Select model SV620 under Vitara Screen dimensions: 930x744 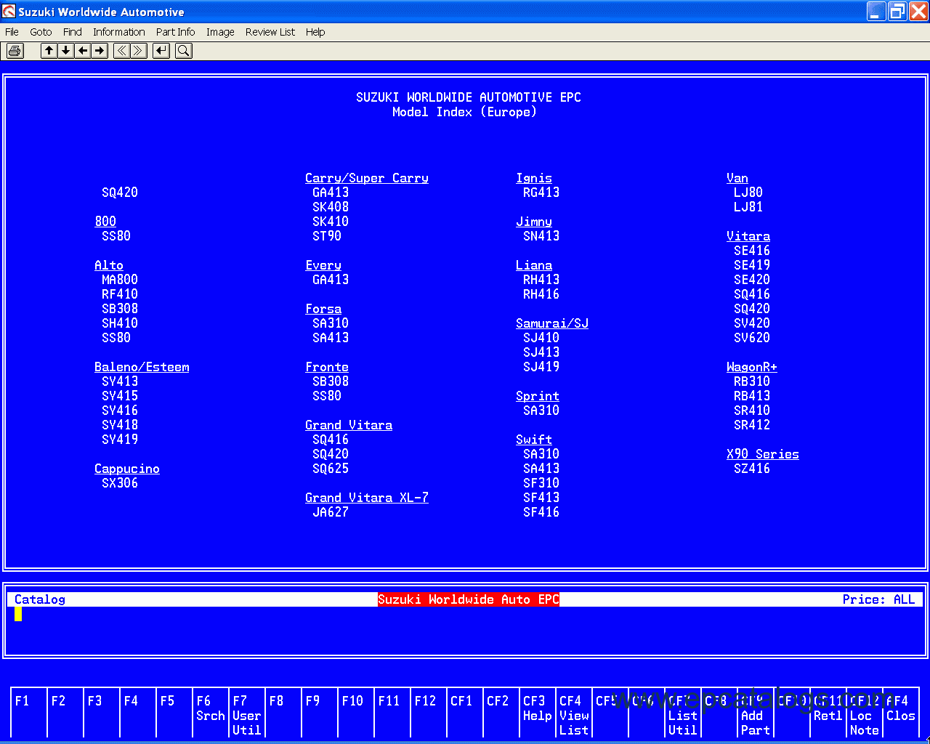click(x=752, y=338)
